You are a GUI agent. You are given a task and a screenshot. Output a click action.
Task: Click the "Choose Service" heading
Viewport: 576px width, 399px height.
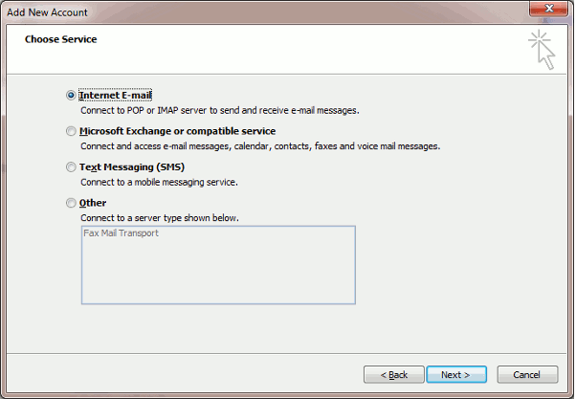(60, 39)
